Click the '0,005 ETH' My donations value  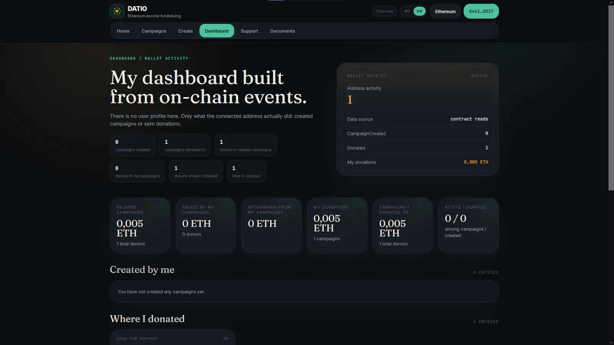coord(476,162)
